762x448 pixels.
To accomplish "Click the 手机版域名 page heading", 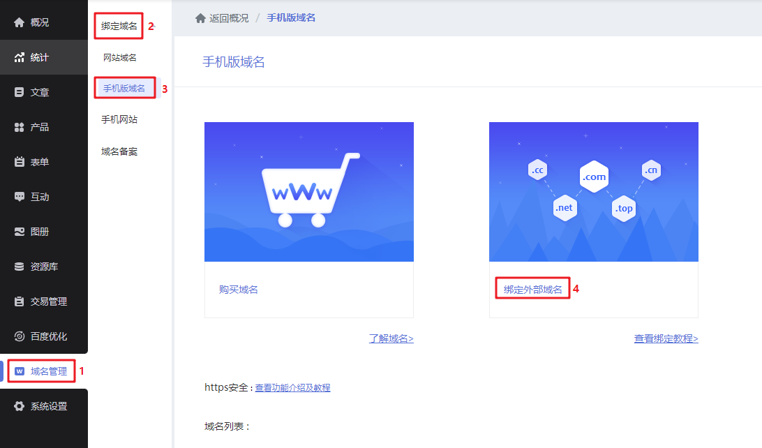I will pos(234,62).
